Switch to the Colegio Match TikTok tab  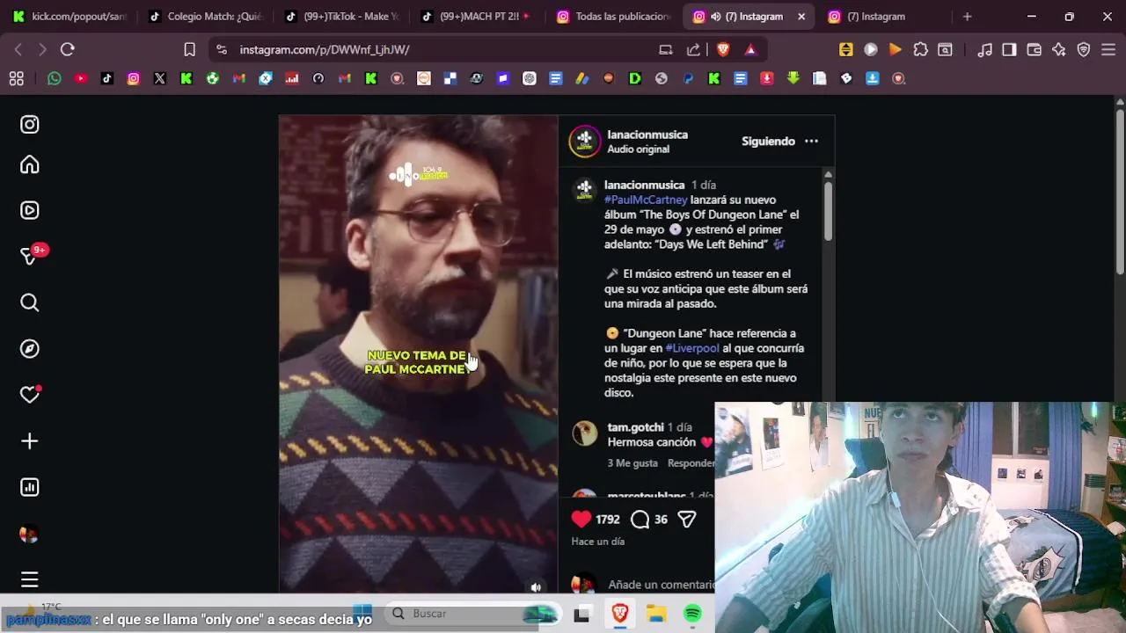click(x=206, y=16)
